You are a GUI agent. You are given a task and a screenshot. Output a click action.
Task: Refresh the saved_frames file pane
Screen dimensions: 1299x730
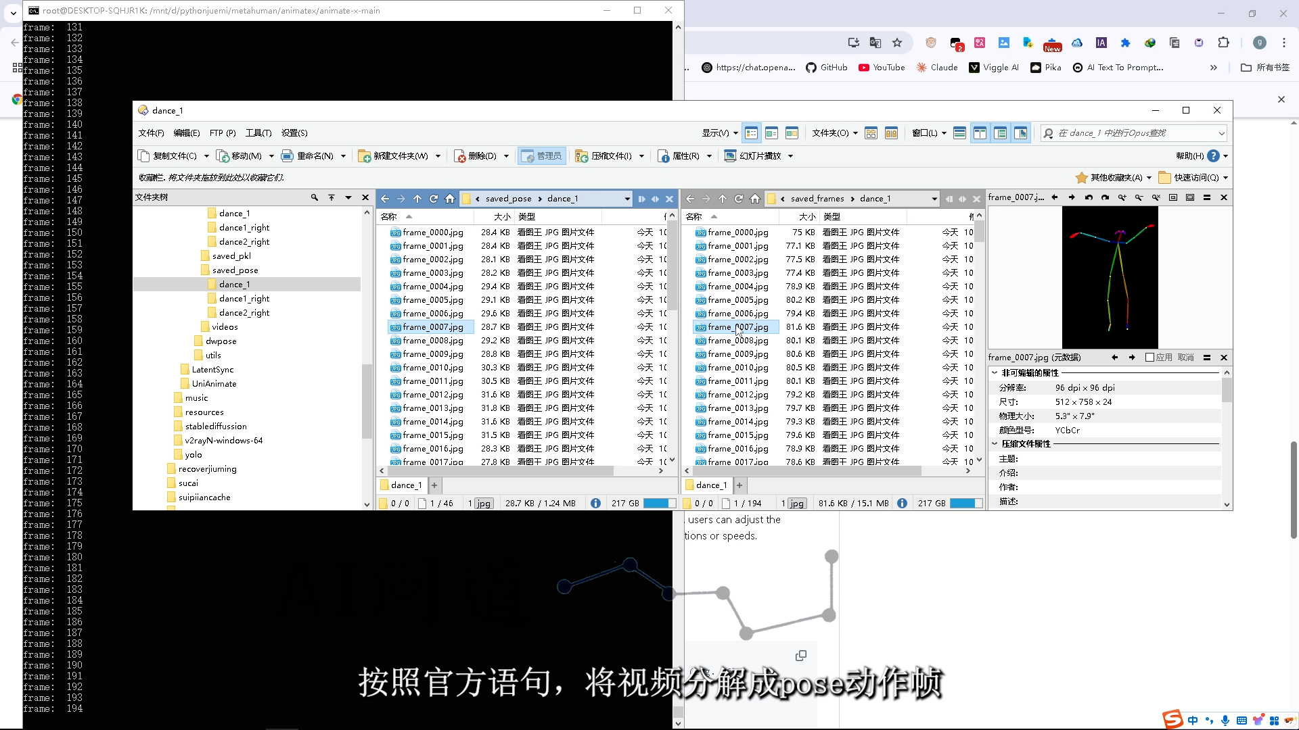[x=739, y=199]
